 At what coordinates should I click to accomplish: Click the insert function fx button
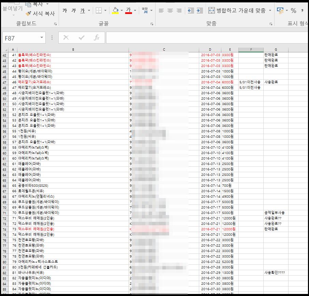click(x=97, y=38)
